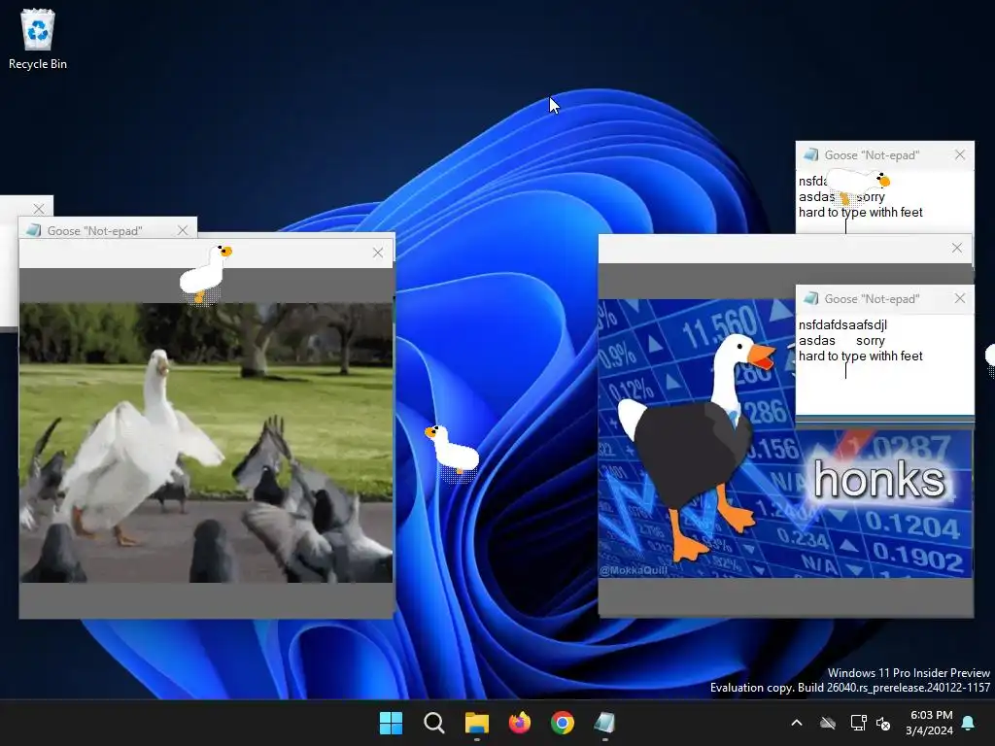
Task: Close the pigeon photo window
Action: (x=378, y=253)
